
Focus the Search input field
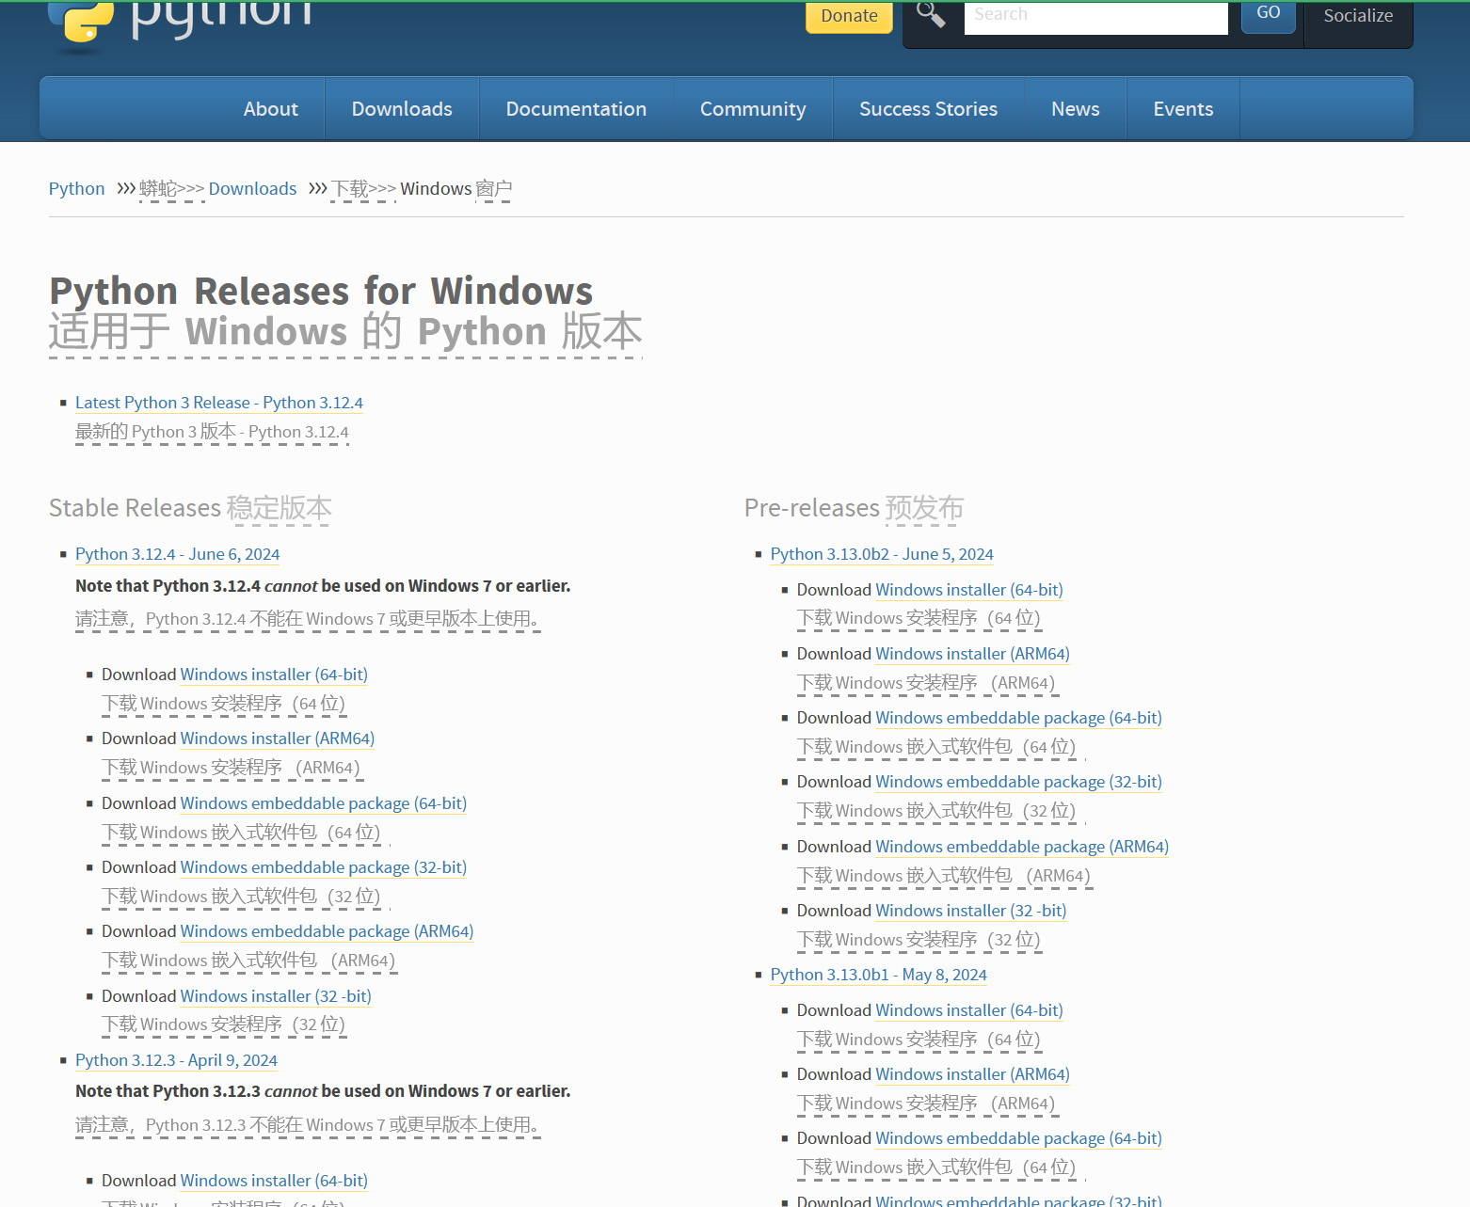pos(1095,16)
